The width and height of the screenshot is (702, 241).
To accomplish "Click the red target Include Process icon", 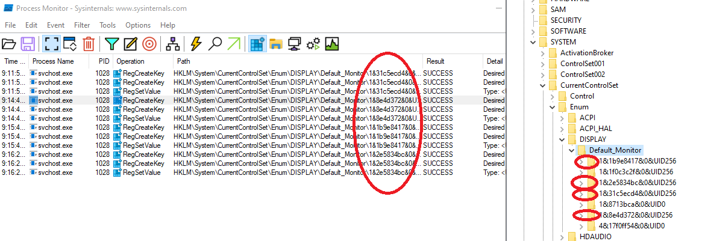I will (x=149, y=44).
